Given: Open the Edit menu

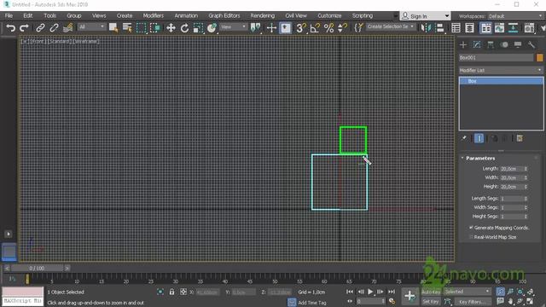Looking at the screenshot, I should [x=28, y=15].
